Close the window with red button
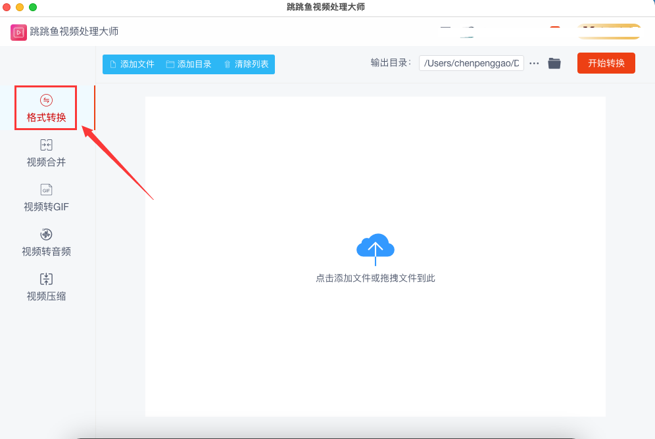The image size is (655, 439). pyautogui.click(x=7, y=7)
